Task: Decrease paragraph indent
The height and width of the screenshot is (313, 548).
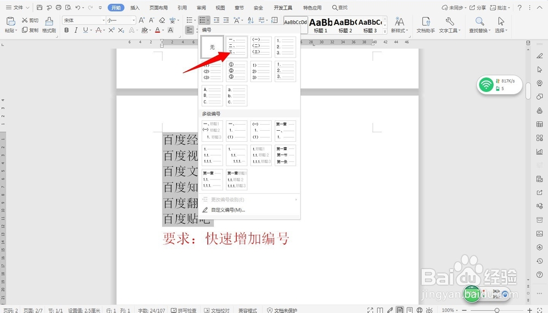Action: tap(216, 20)
